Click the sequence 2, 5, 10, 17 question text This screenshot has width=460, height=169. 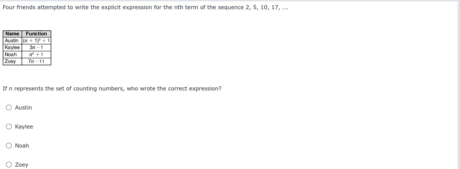[145, 7]
